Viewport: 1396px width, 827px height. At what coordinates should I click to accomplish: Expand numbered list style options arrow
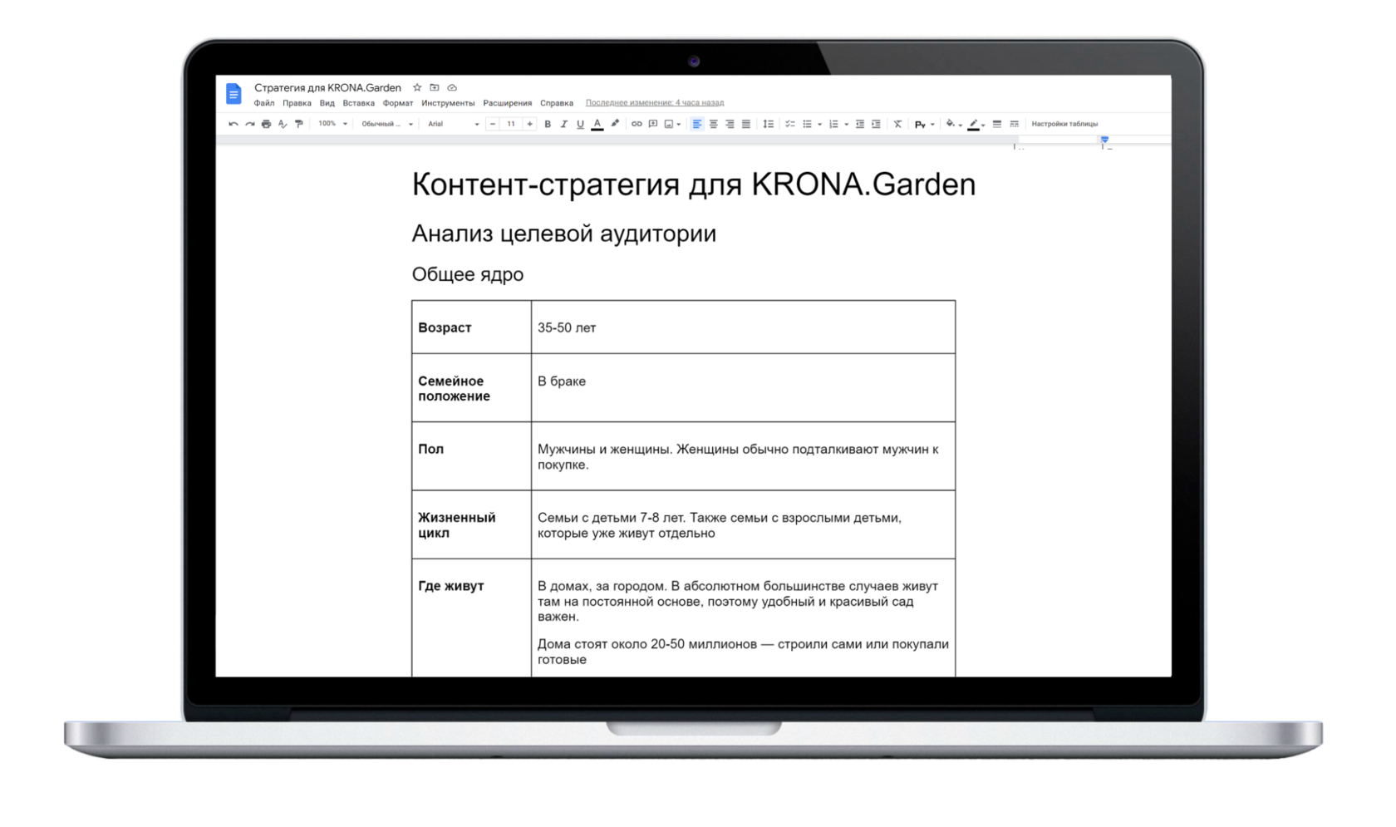click(x=846, y=125)
